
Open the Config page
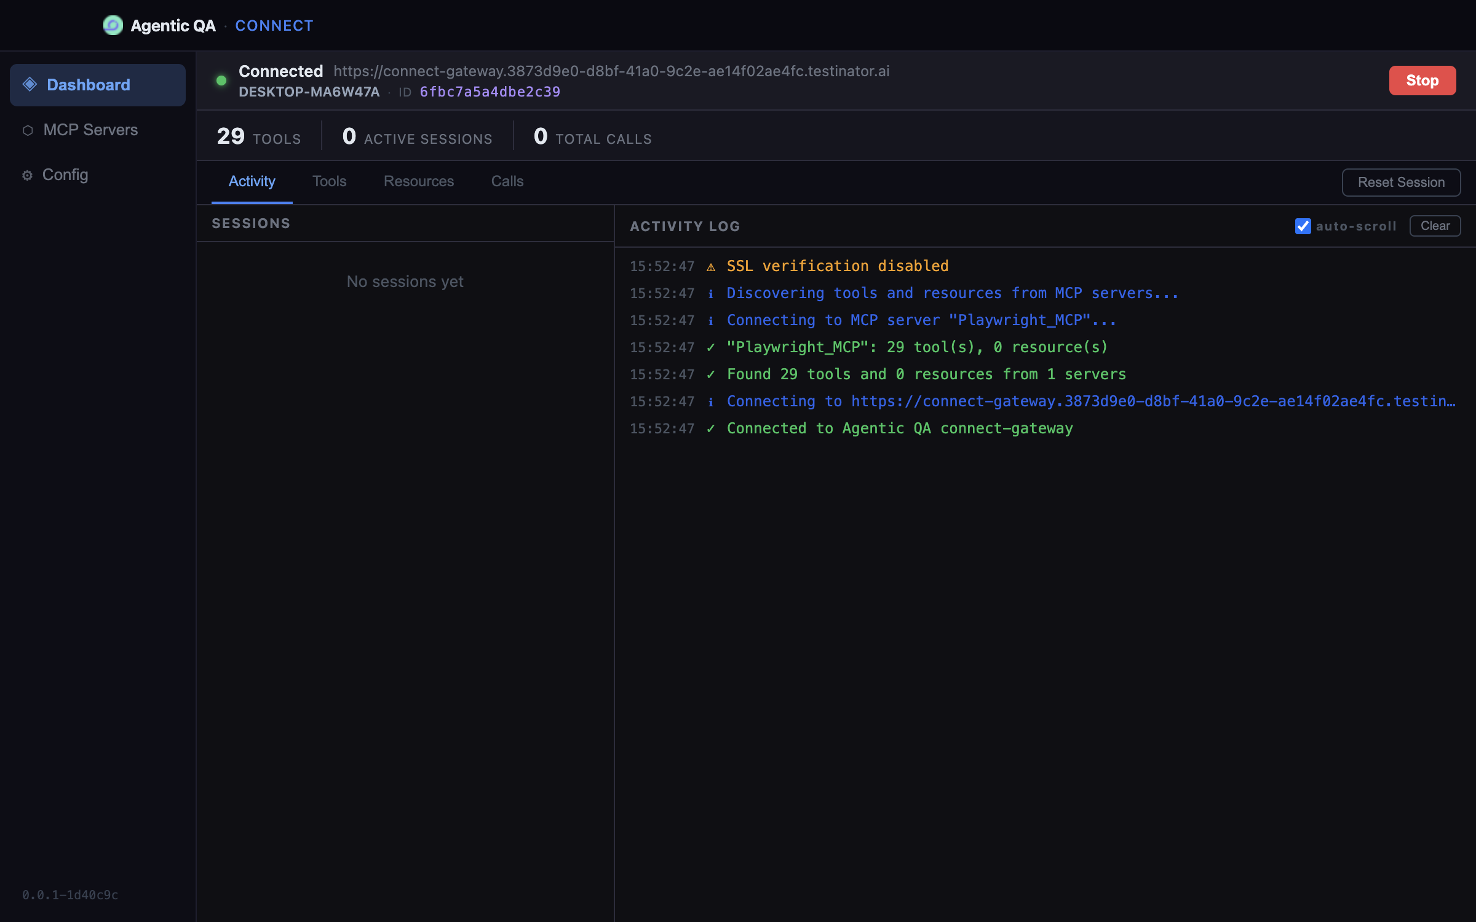pos(98,175)
